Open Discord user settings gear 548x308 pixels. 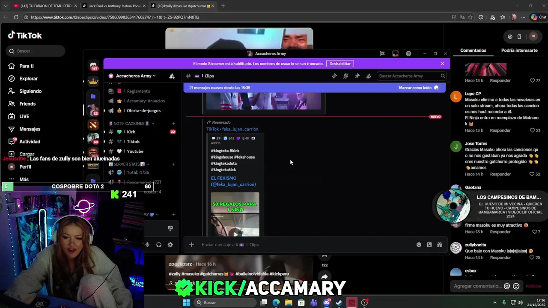tap(170, 245)
